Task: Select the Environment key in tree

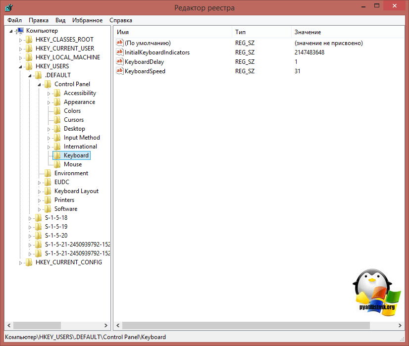Action: point(71,173)
